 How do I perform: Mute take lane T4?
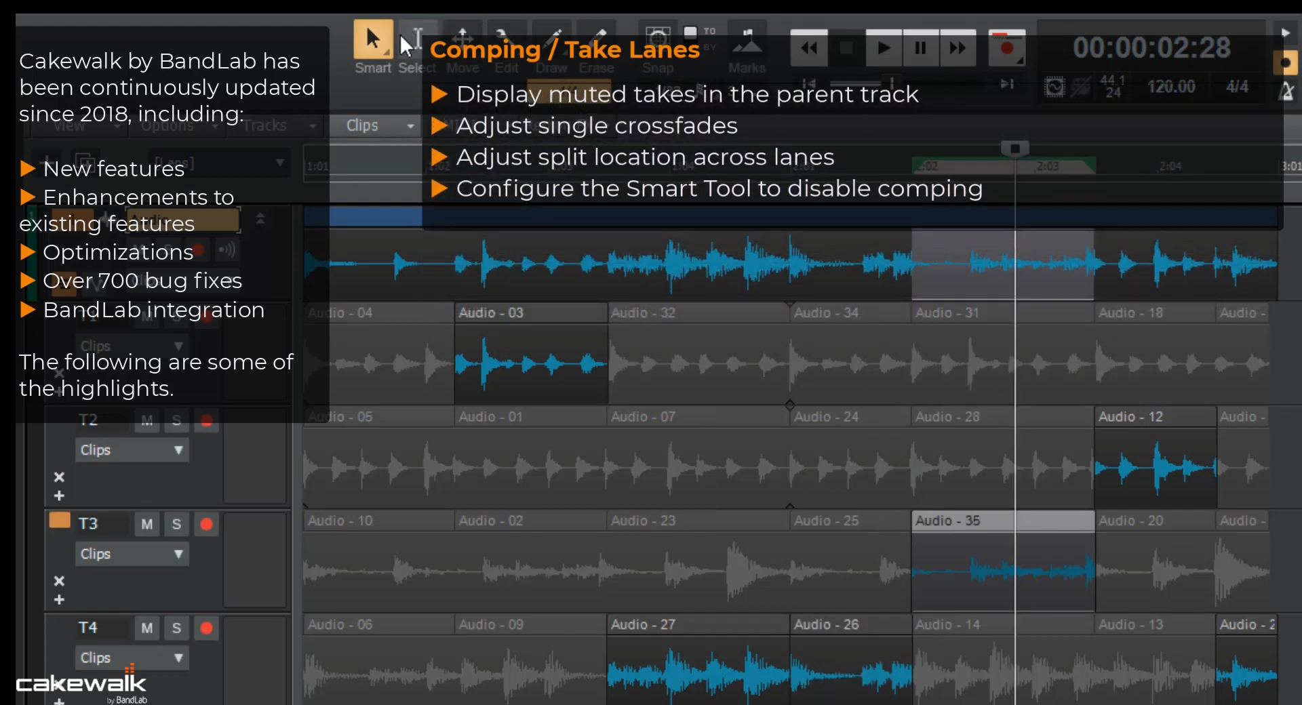[147, 628]
